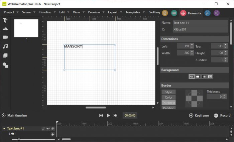This screenshot has height=142, width=234.
Task: Select image background option
Action: (210, 77)
